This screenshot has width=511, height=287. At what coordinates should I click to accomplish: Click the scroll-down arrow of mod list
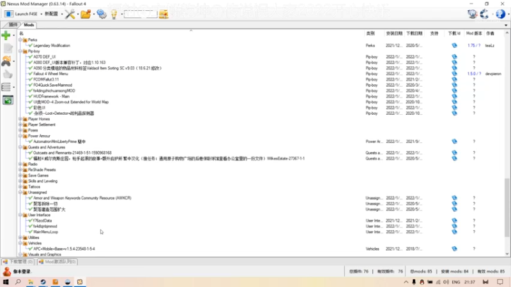(507, 254)
